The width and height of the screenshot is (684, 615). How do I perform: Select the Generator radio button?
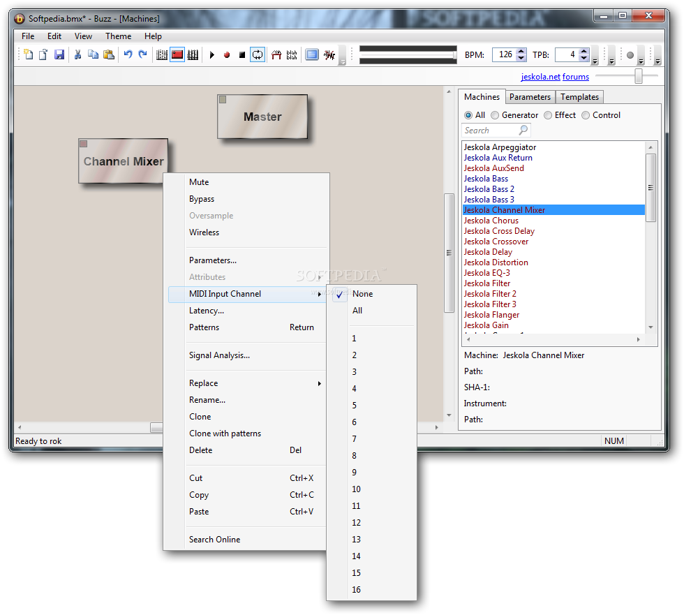495,115
